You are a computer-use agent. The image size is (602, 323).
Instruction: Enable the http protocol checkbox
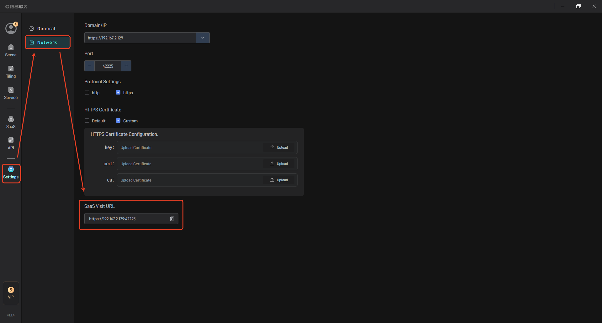pos(87,92)
